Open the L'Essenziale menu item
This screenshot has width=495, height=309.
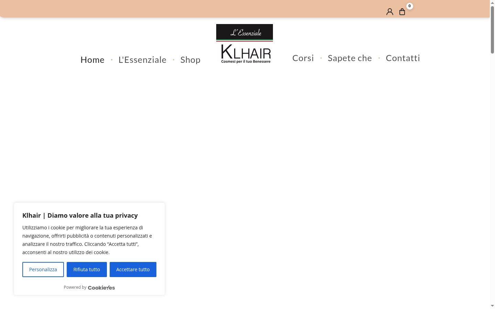142,60
